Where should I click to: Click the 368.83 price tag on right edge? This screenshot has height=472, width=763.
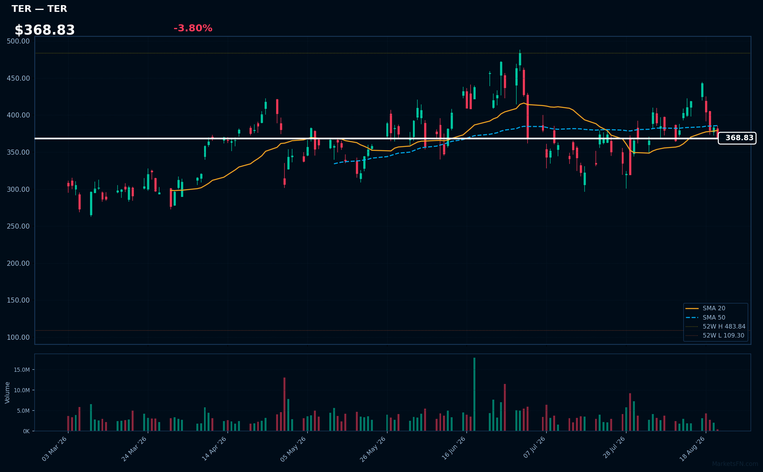(737, 138)
